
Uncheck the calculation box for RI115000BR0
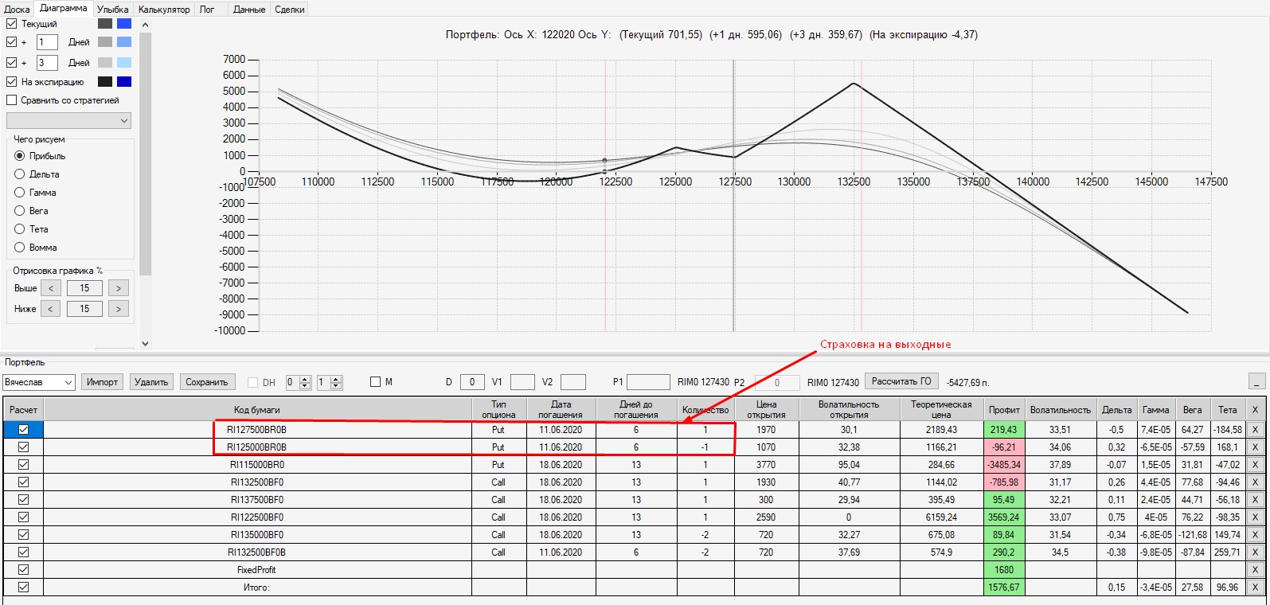click(23, 465)
